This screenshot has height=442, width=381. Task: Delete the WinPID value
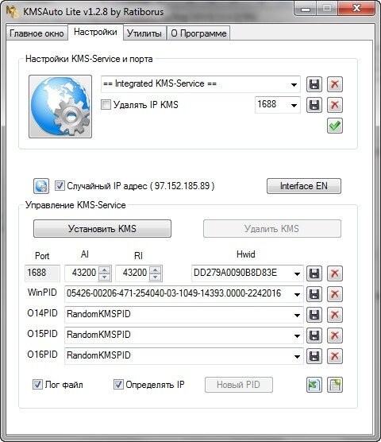[335, 294]
